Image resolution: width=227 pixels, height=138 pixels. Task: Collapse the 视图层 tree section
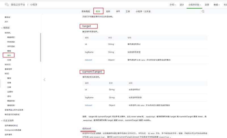[2, 28]
